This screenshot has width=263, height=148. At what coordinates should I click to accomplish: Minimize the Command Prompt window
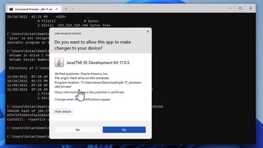click(x=230, y=8)
